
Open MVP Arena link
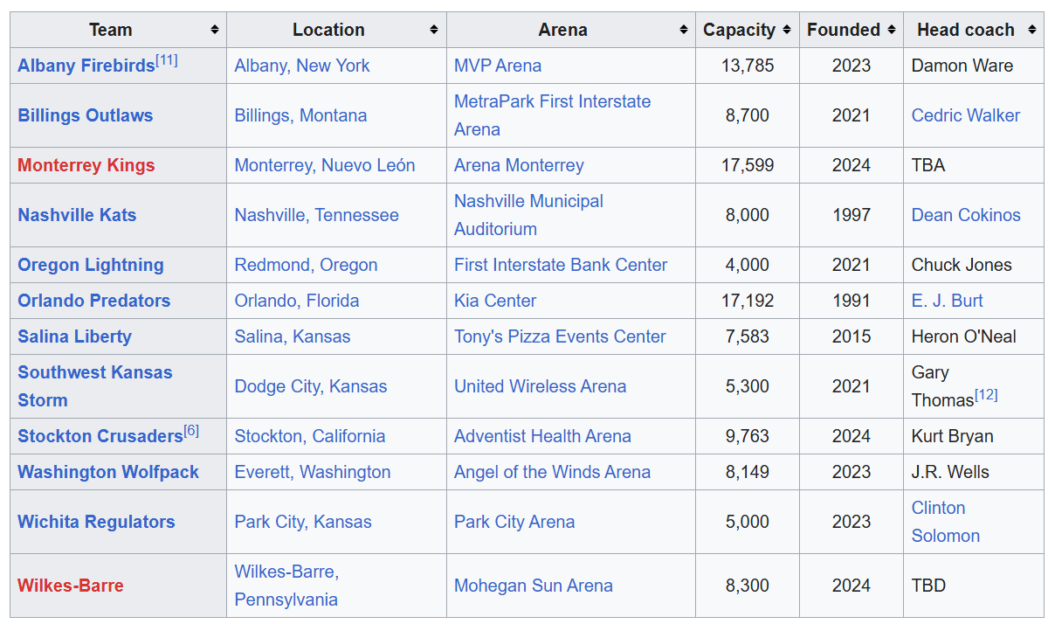pos(497,66)
